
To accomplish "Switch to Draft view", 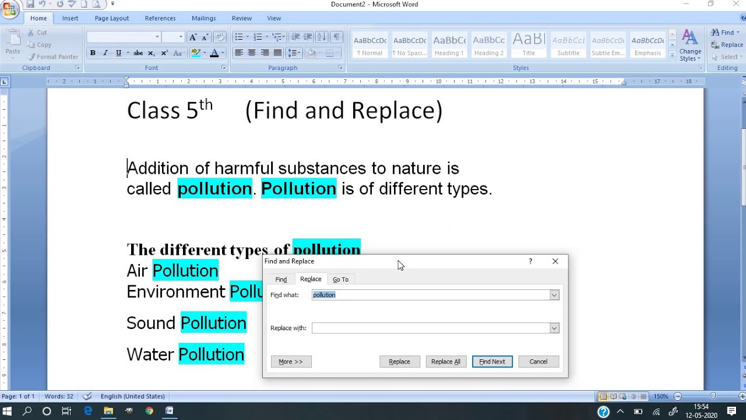I will tap(643, 397).
